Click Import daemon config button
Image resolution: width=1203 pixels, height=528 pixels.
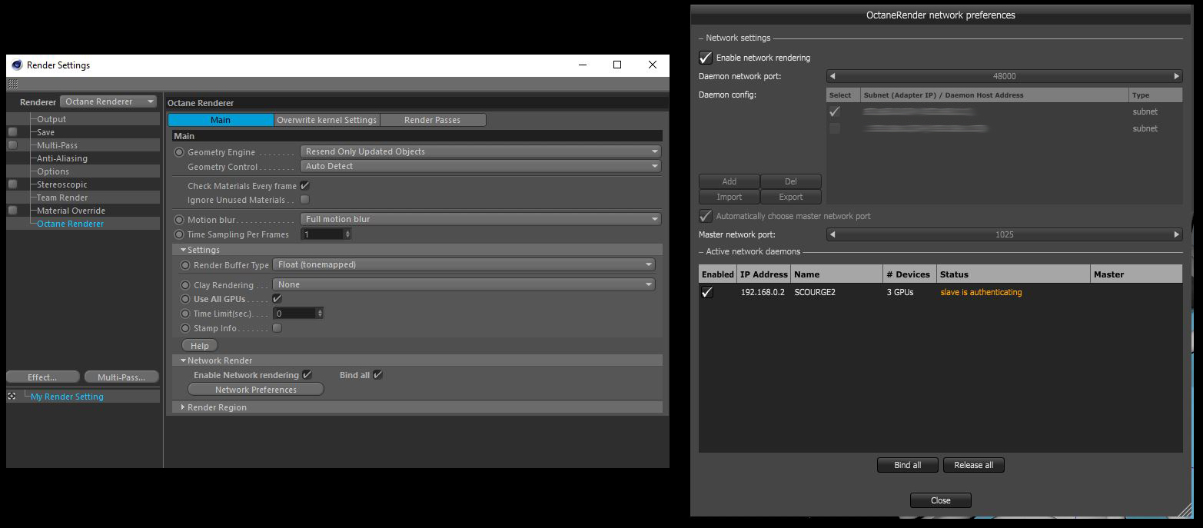click(729, 197)
